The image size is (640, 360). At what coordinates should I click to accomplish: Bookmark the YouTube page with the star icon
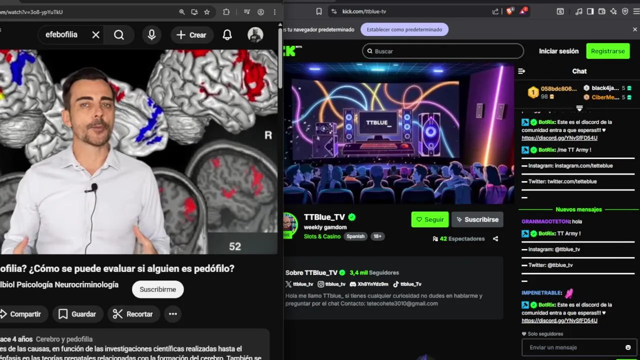[207, 12]
